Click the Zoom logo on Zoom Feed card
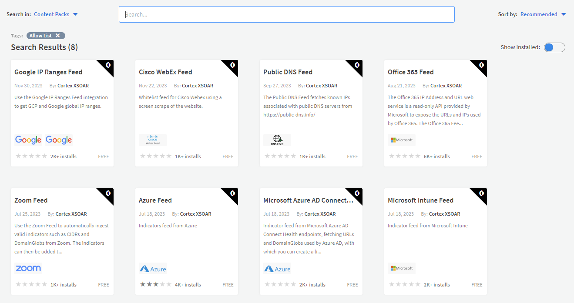The width and height of the screenshot is (574, 303). [28, 268]
